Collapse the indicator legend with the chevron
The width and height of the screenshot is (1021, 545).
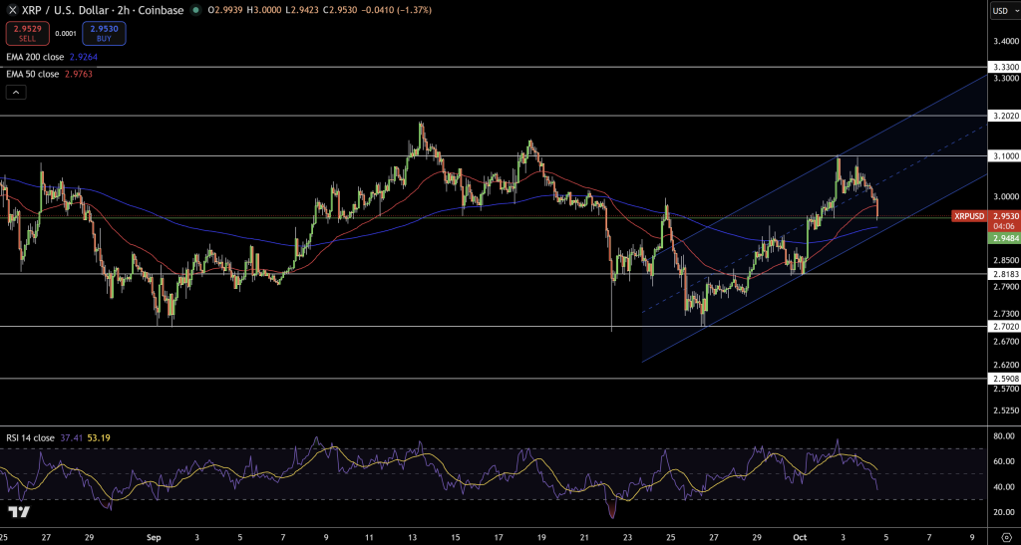point(15,92)
